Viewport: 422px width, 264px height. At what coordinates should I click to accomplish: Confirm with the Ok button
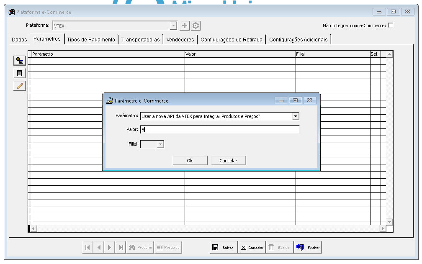(190, 161)
